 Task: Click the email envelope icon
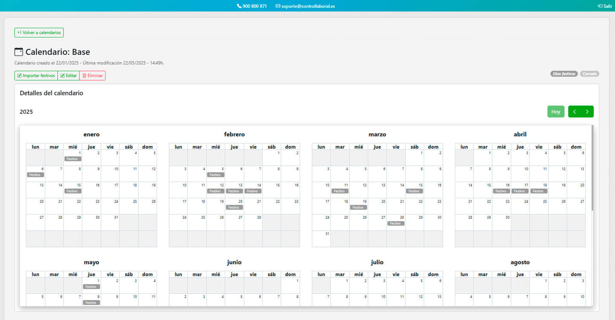278,6
